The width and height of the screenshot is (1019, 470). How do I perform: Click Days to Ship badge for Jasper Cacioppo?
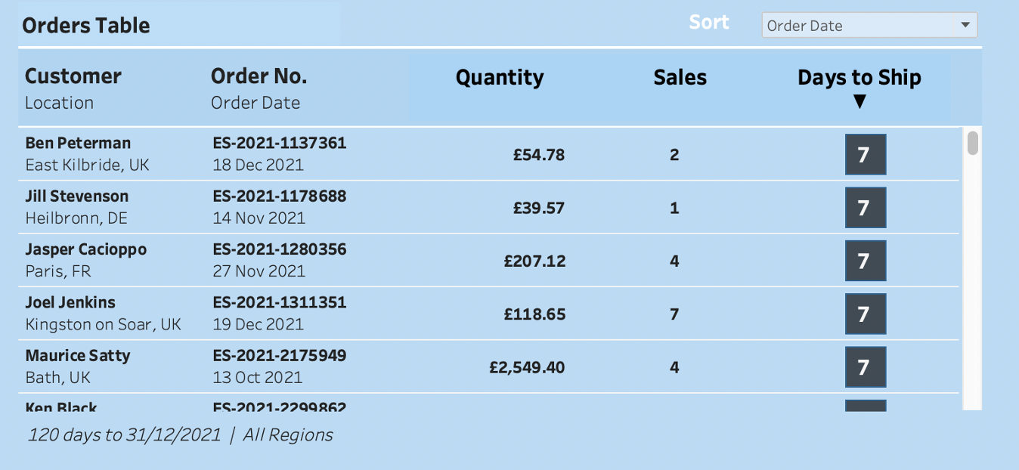pos(865,261)
